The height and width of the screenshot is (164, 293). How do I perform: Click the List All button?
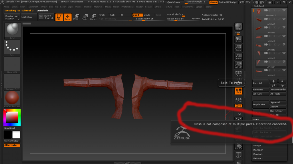[x=261, y=83]
